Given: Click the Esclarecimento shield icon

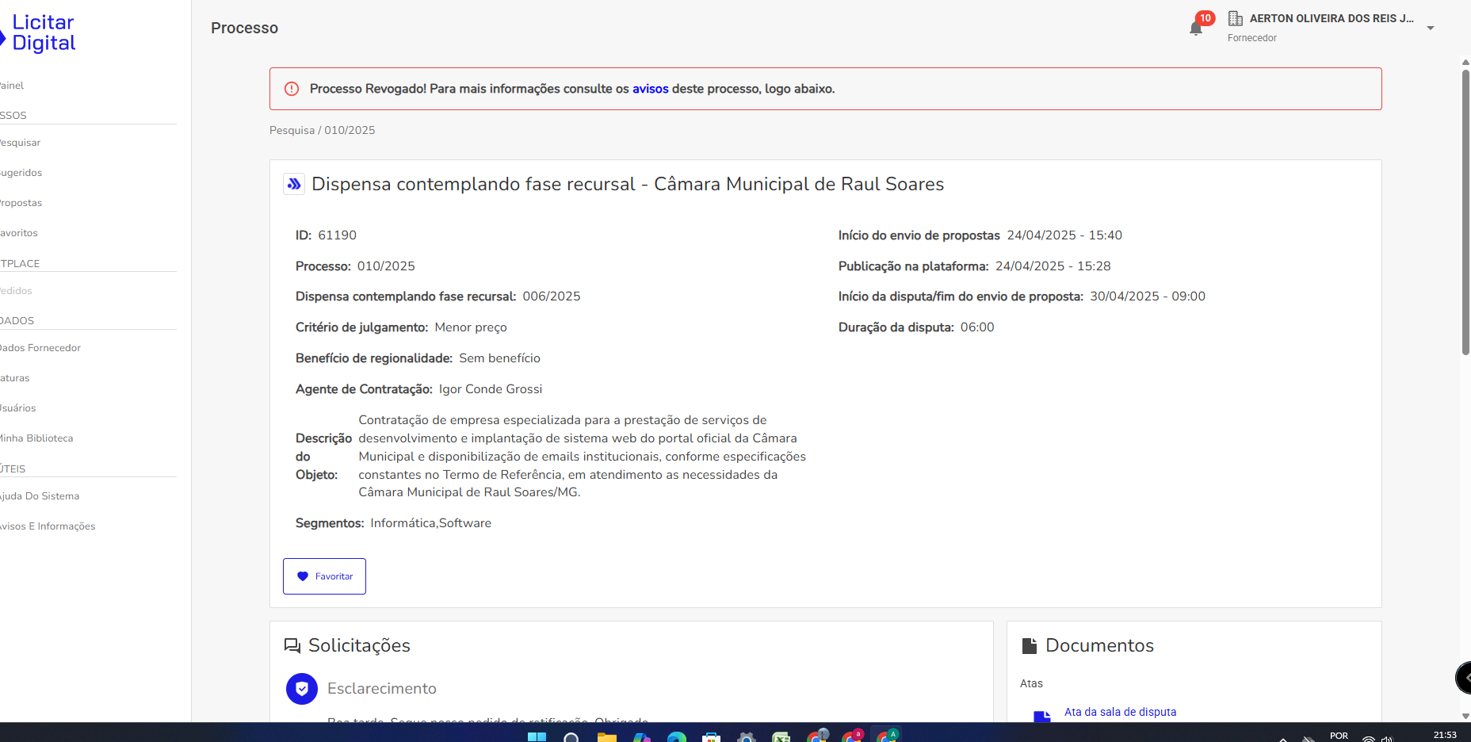Looking at the screenshot, I should 302,689.
